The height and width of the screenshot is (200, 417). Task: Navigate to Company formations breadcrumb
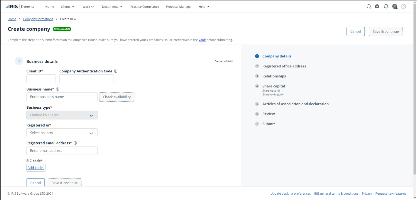click(38, 19)
